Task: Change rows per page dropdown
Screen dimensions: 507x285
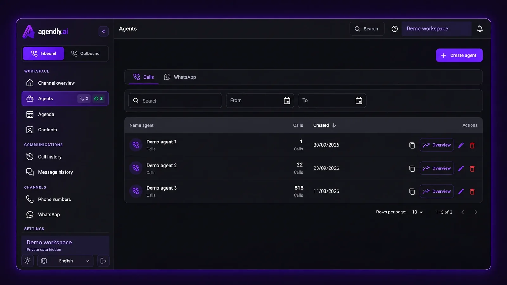Action: click(417, 212)
